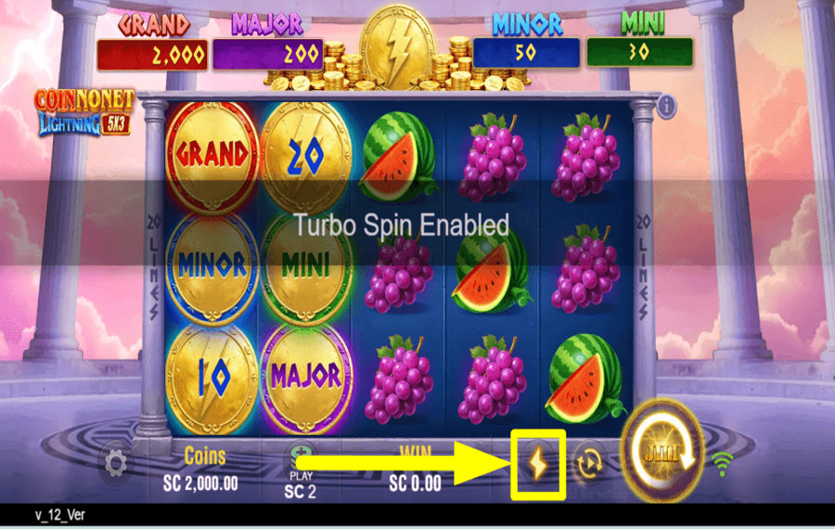The image size is (835, 529).
Task: Open the info paytable icon
Action: tap(666, 106)
